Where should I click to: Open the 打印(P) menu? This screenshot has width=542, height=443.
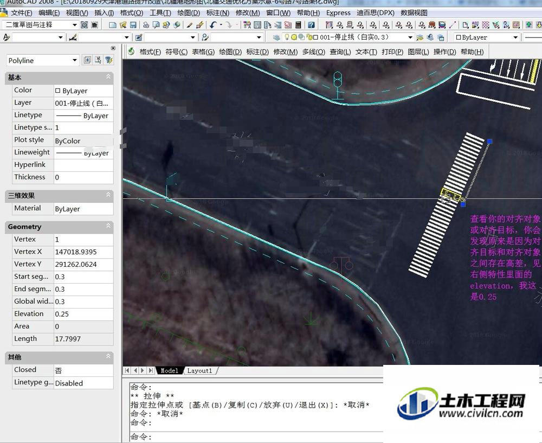click(x=392, y=52)
